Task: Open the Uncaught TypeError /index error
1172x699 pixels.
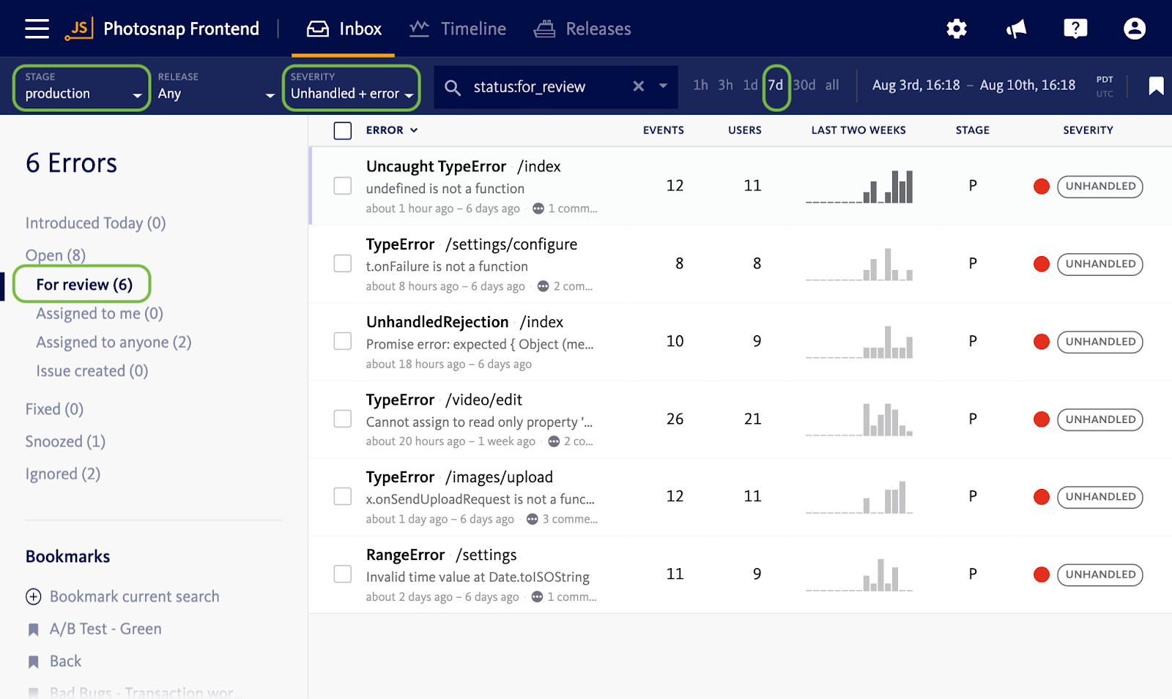Action: (x=464, y=167)
